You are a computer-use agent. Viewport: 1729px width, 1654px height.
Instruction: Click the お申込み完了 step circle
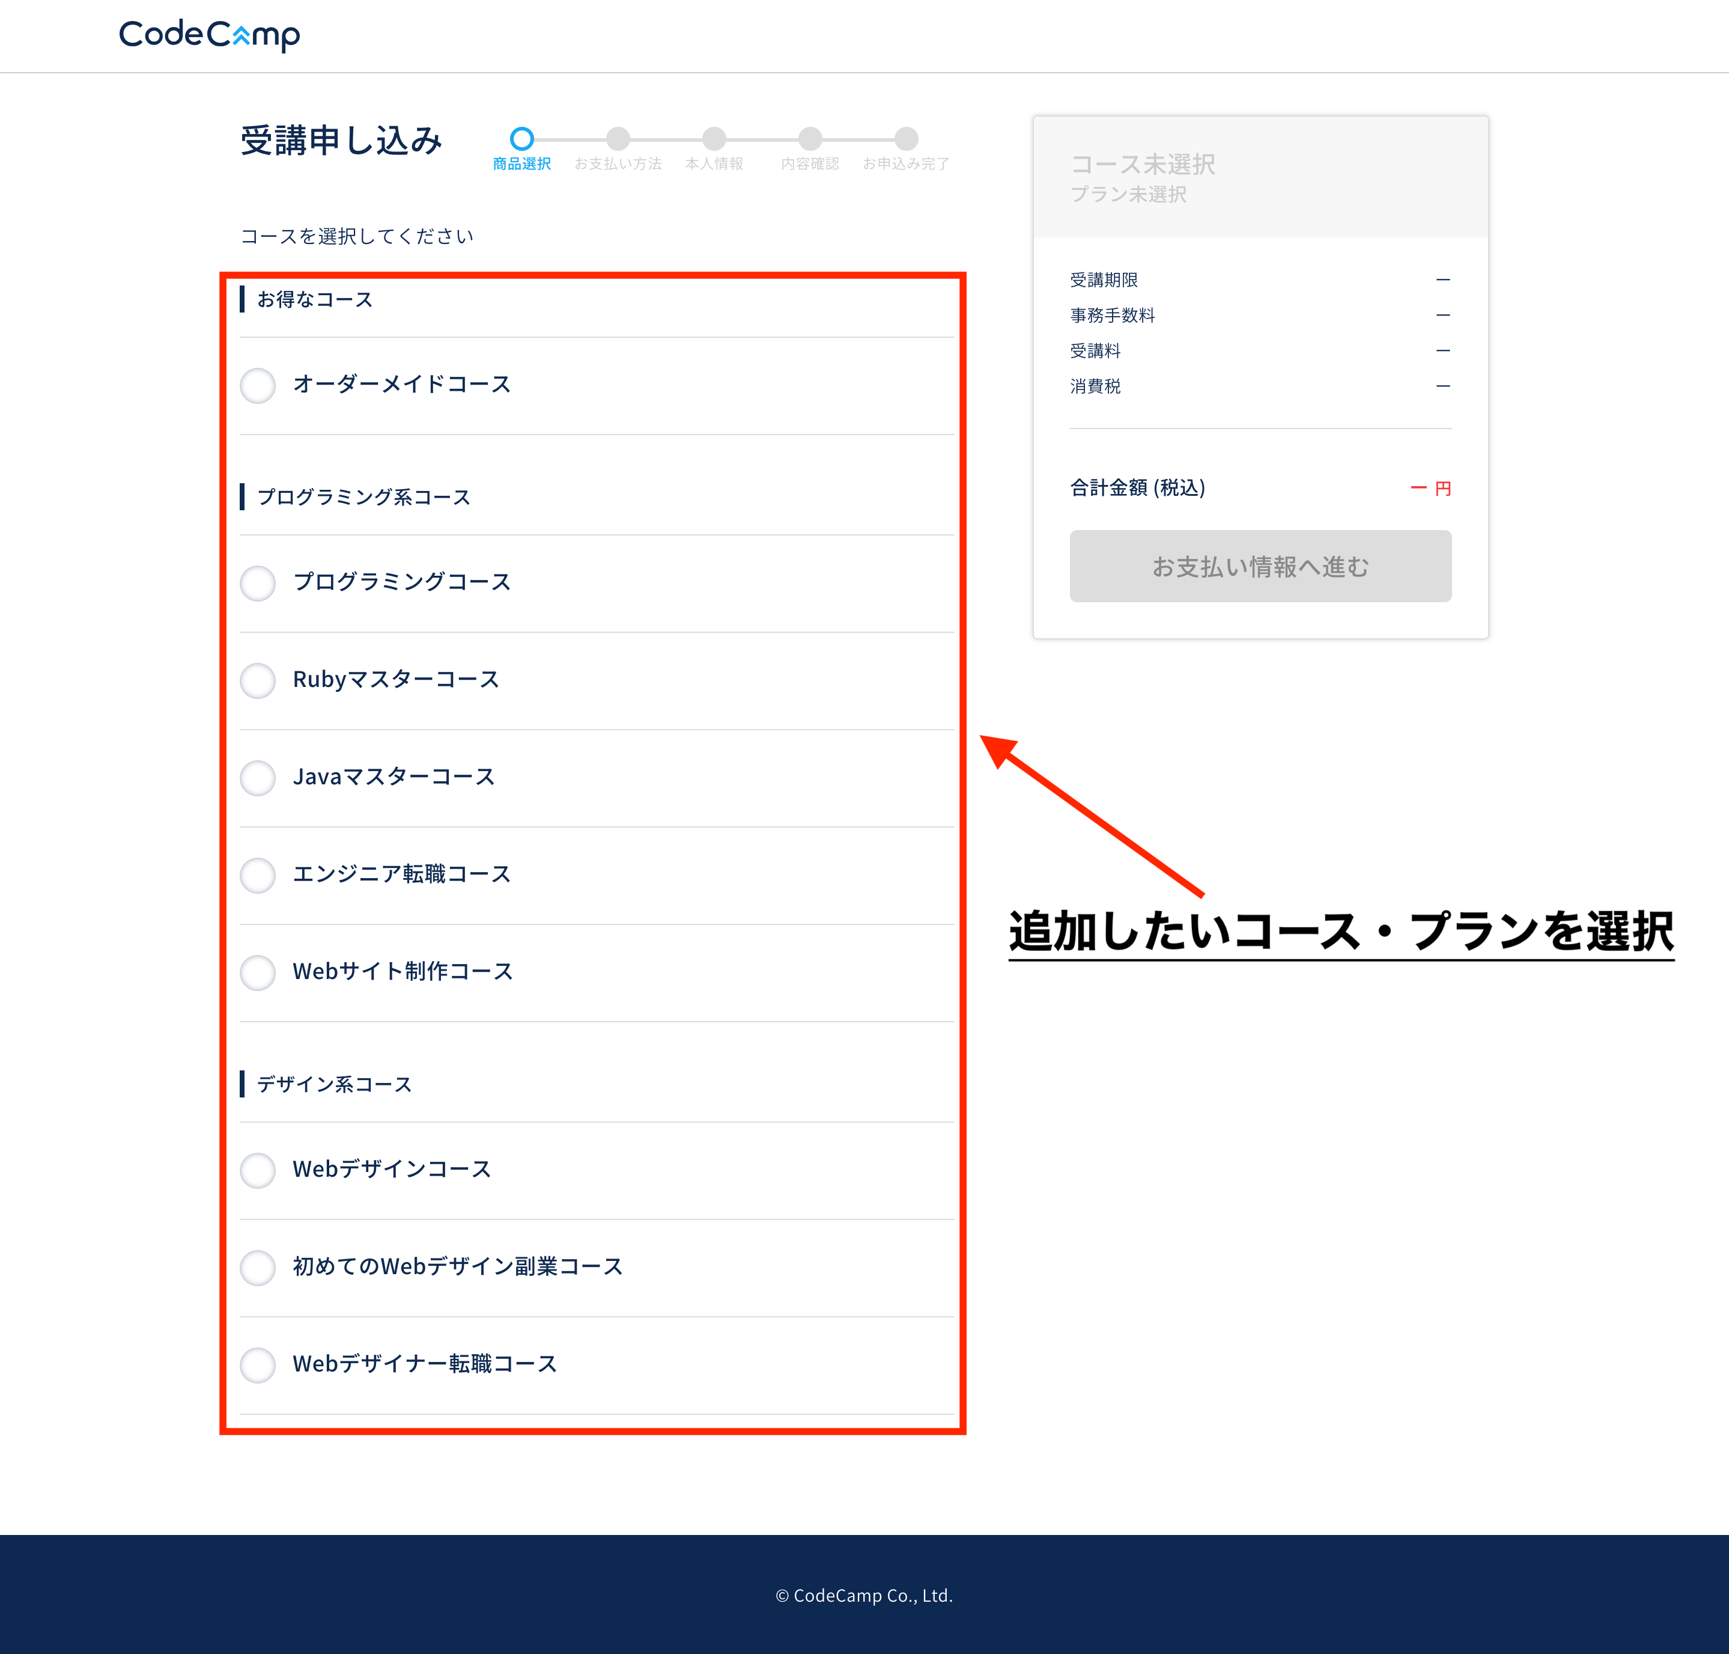906,138
